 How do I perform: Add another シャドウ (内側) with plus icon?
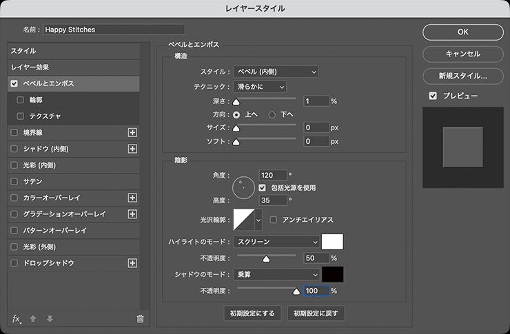coord(133,149)
